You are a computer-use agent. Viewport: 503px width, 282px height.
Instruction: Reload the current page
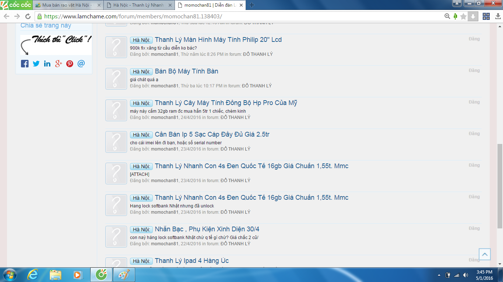[28, 16]
